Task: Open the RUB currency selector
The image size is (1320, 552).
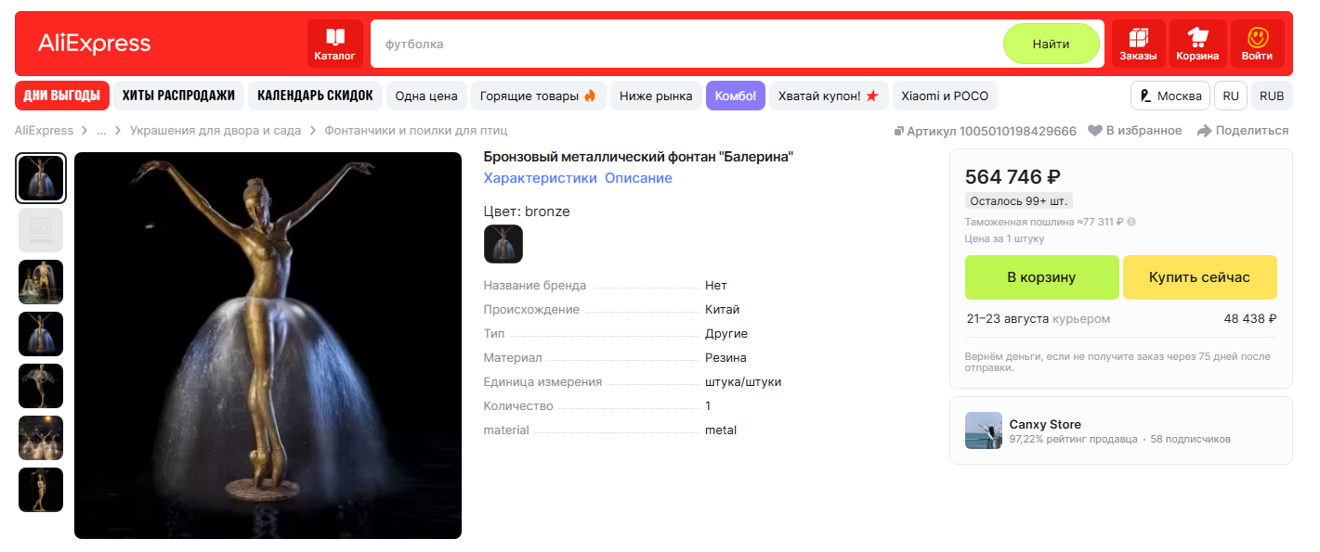Action: (x=1272, y=96)
